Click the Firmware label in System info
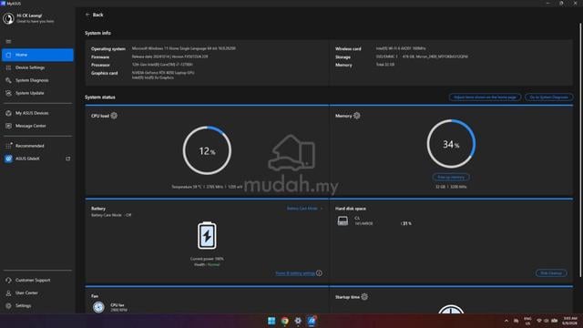This screenshot has height=328, width=583. tap(100, 57)
